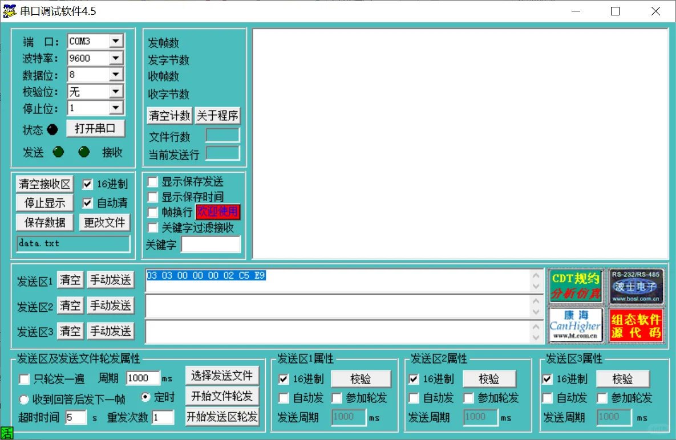Viewport: 676px width, 440px height.
Task: Click the 康海 CanHigher logo
Action: (x=576, y=325)
